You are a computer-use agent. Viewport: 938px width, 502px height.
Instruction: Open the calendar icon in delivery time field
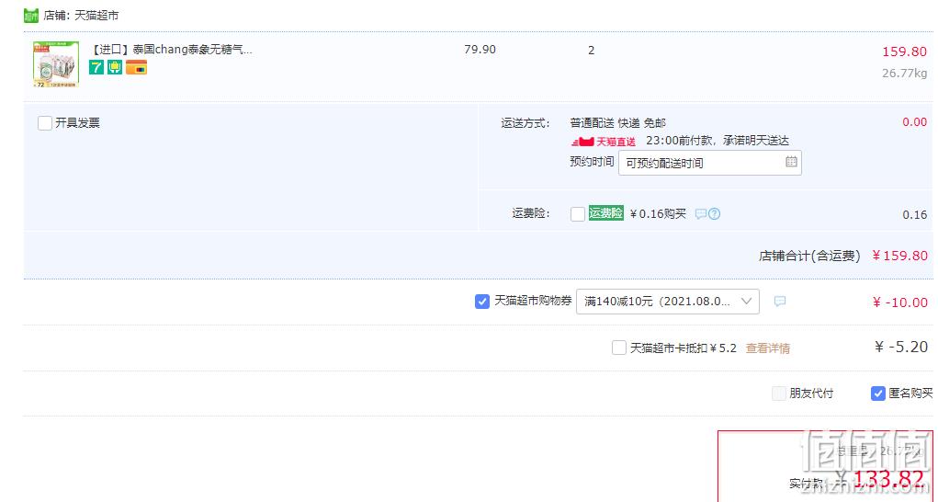[x=791, y=162]
